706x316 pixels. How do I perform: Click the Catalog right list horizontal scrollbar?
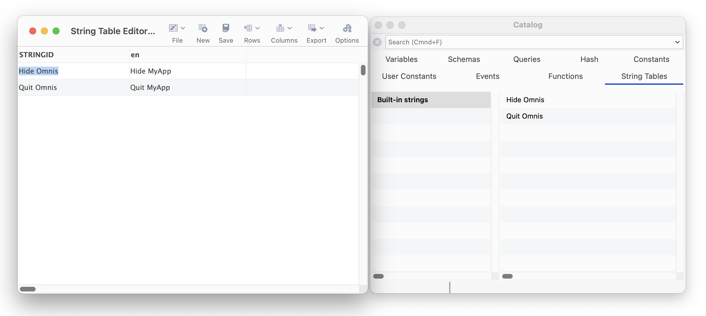click(x=507, y=276)
